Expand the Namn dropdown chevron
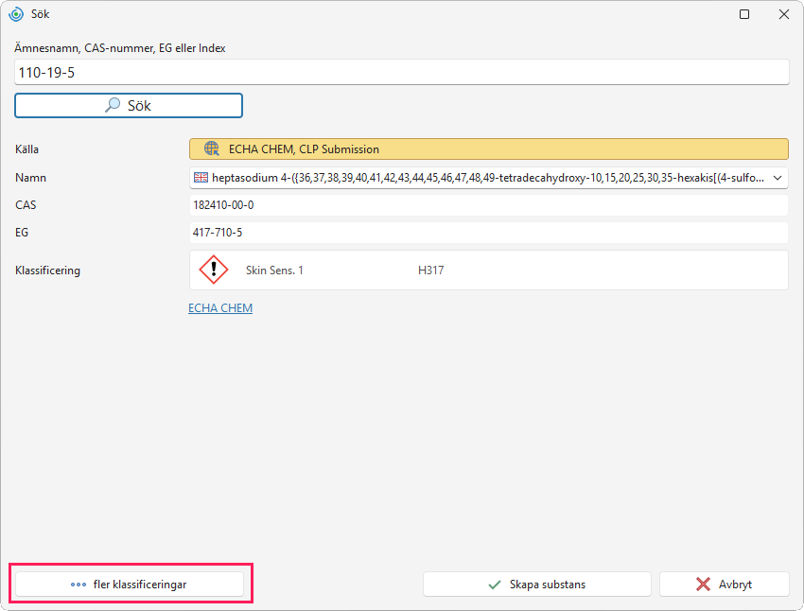Image resolution: width=804 pixels, height=611 pixels. (778, 178)
